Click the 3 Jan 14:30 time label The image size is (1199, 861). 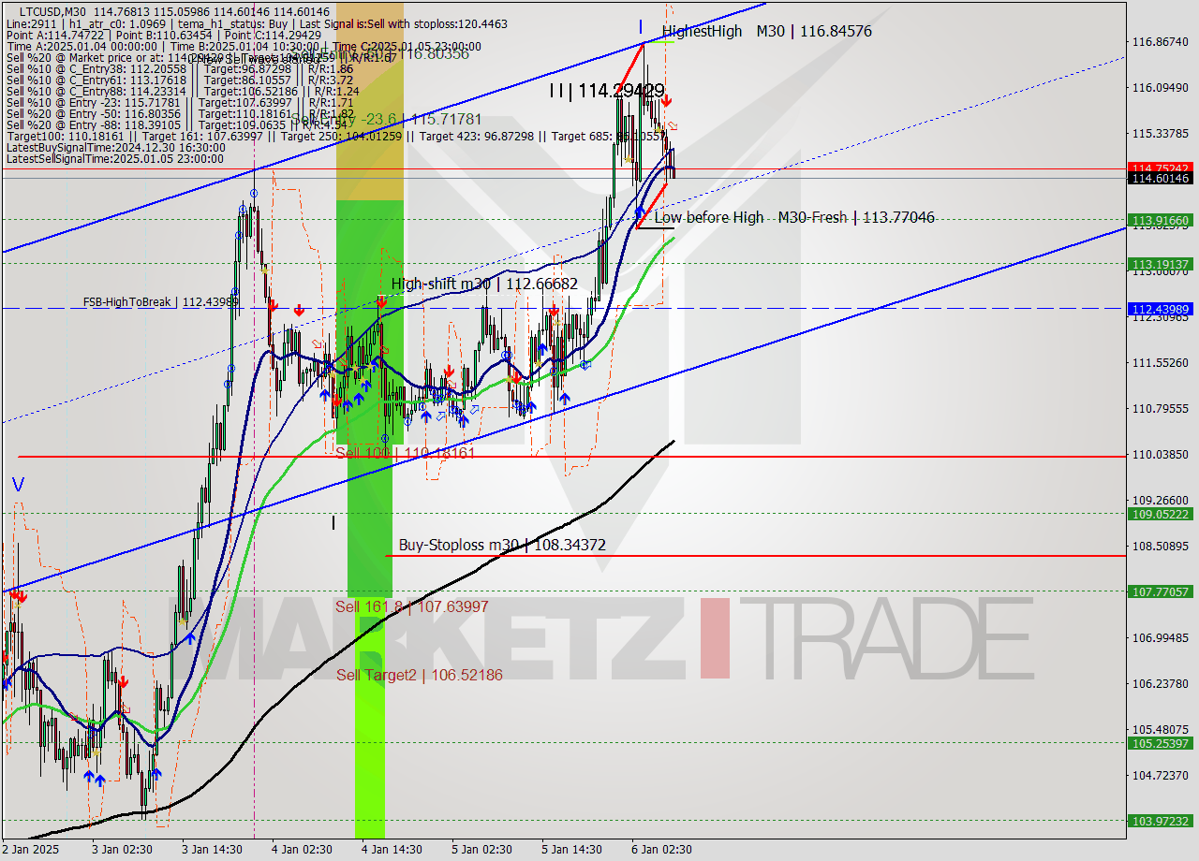point(213,850)
